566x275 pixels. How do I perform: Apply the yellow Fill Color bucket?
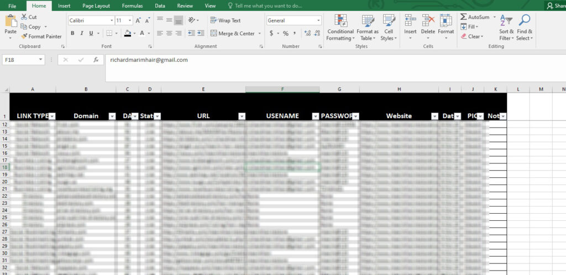click(x=128, y=33)
